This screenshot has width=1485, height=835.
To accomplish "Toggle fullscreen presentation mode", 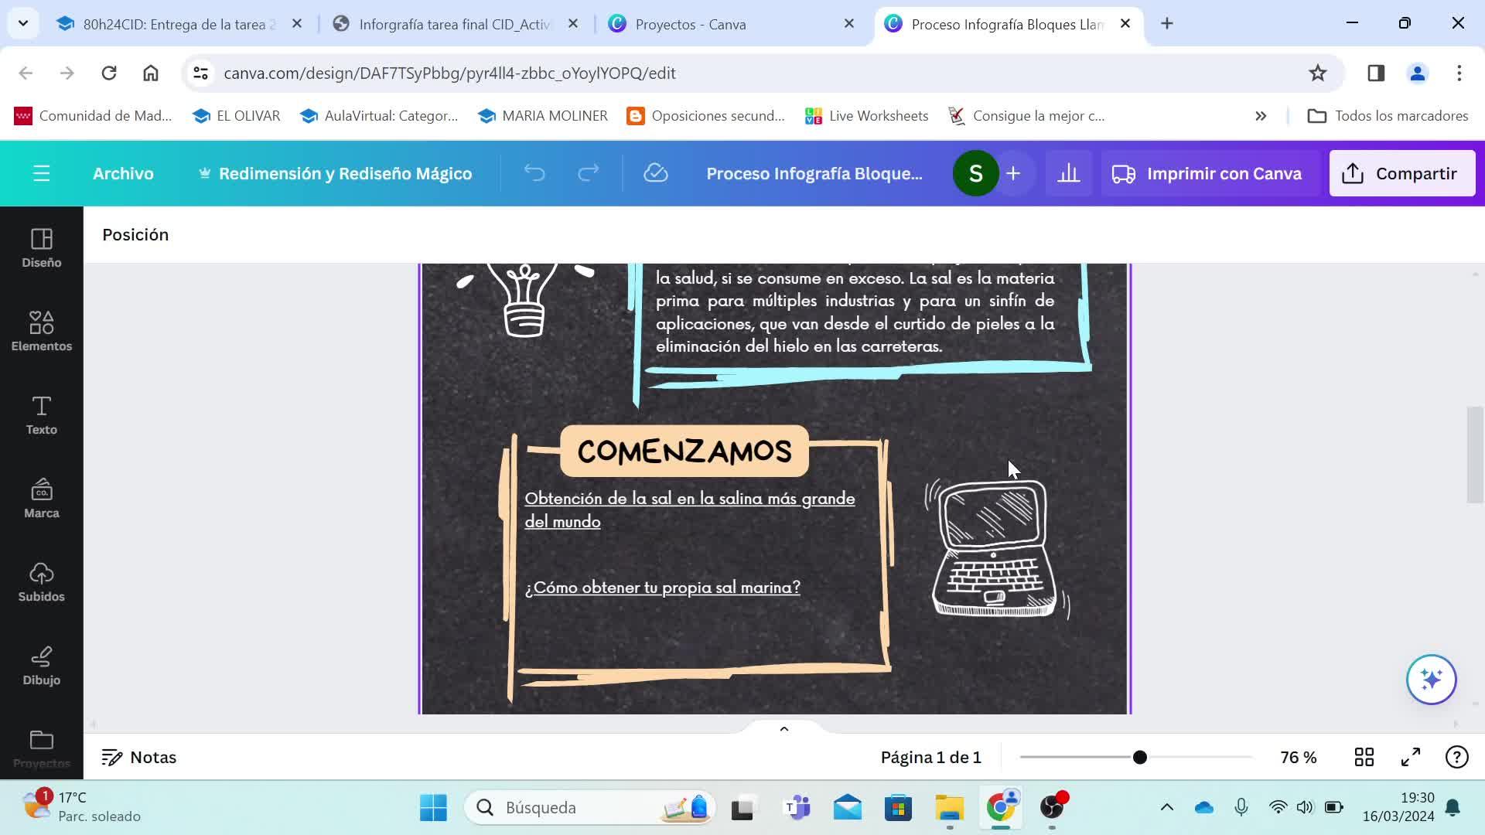I will click(1411, 757).
